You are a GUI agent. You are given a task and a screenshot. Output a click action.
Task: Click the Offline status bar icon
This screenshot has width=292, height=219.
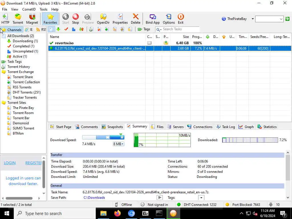coord(116,205)
